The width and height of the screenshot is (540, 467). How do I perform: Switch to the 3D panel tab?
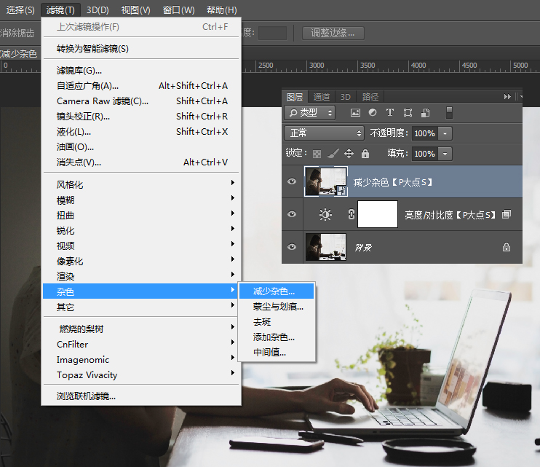pyautogui.click(x=346, y=97)
